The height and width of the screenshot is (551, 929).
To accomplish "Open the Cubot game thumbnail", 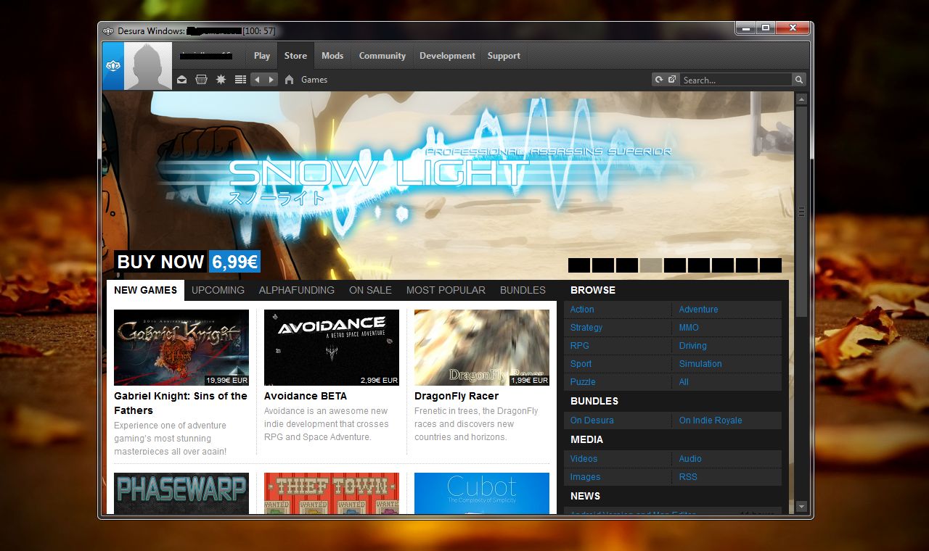I will tap(482, 493).
